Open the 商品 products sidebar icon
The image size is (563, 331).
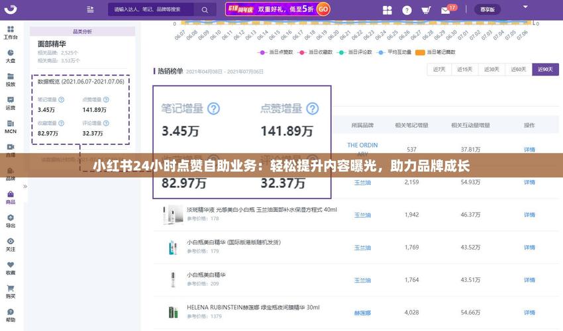(11, 197)
